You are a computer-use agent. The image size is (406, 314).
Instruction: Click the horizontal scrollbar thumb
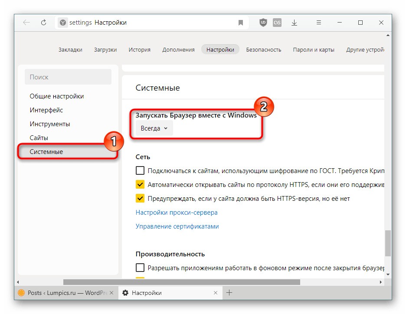click(181, 282)
